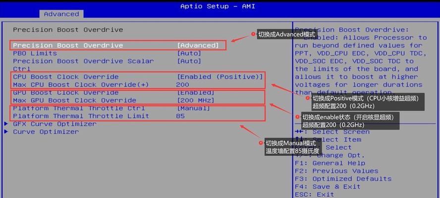Select Precision Boost Overdrive Scalar Ctrl

83,65
